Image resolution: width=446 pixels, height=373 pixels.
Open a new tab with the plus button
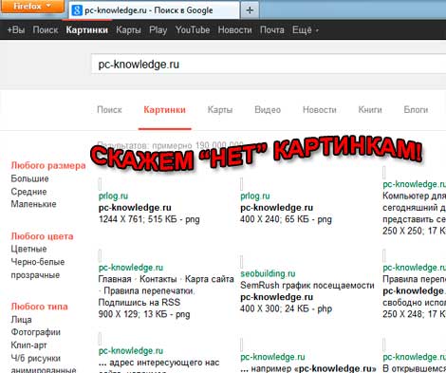(x=250, y=10)
